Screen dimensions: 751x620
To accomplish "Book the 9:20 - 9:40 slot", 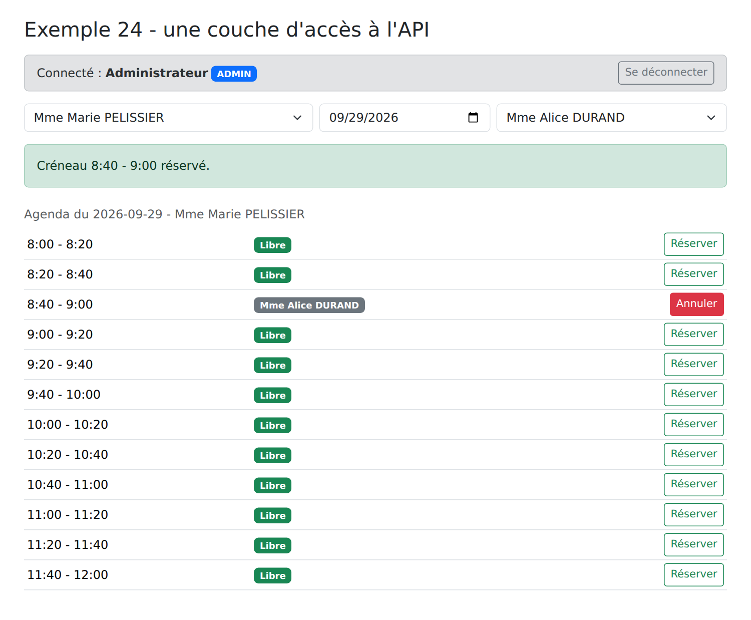I will [693, 365].
